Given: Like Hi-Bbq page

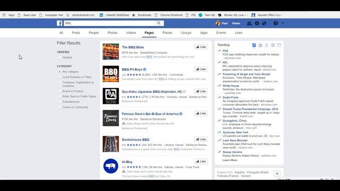Looking at the screenshot, I should coord(201,161).
